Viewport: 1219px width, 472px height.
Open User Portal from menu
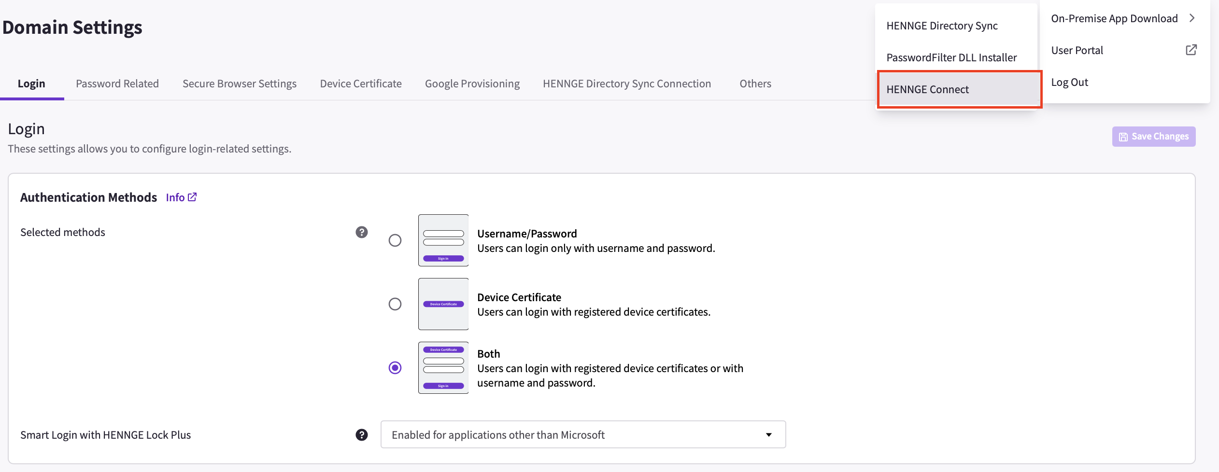(x=1124, y=50)
